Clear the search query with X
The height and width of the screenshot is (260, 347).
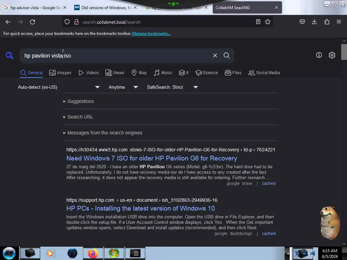click(x=215, y=56)
